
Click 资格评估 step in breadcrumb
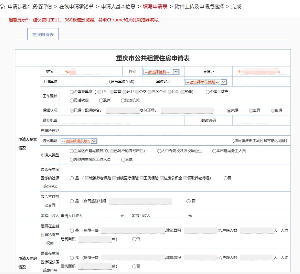pos(42,6)
